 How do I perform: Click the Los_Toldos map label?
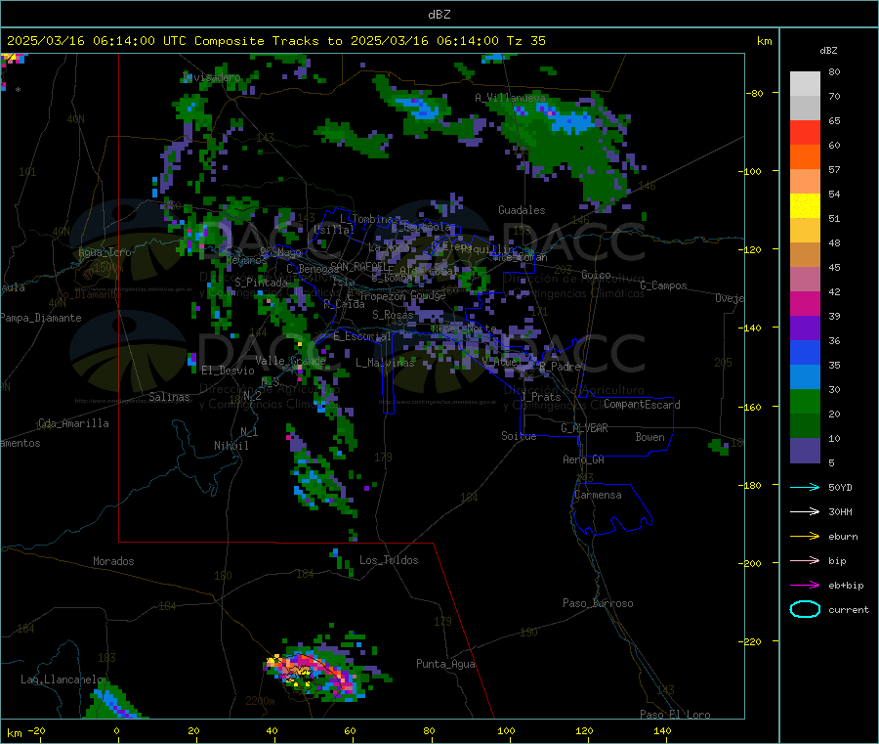(389, 560)
